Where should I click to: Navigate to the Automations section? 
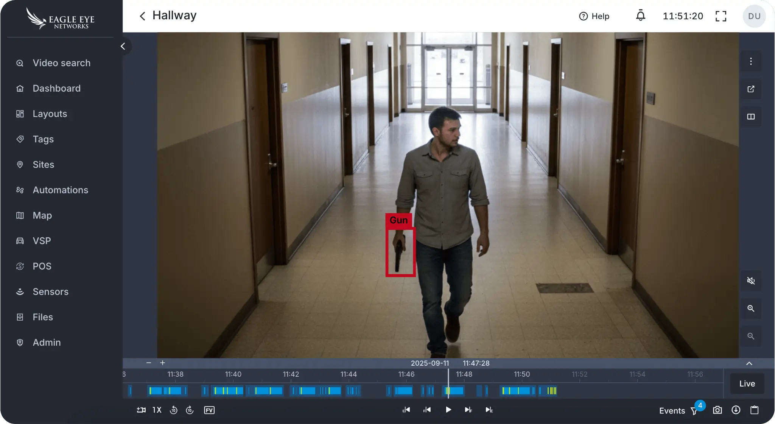click(x=60, y=190)
